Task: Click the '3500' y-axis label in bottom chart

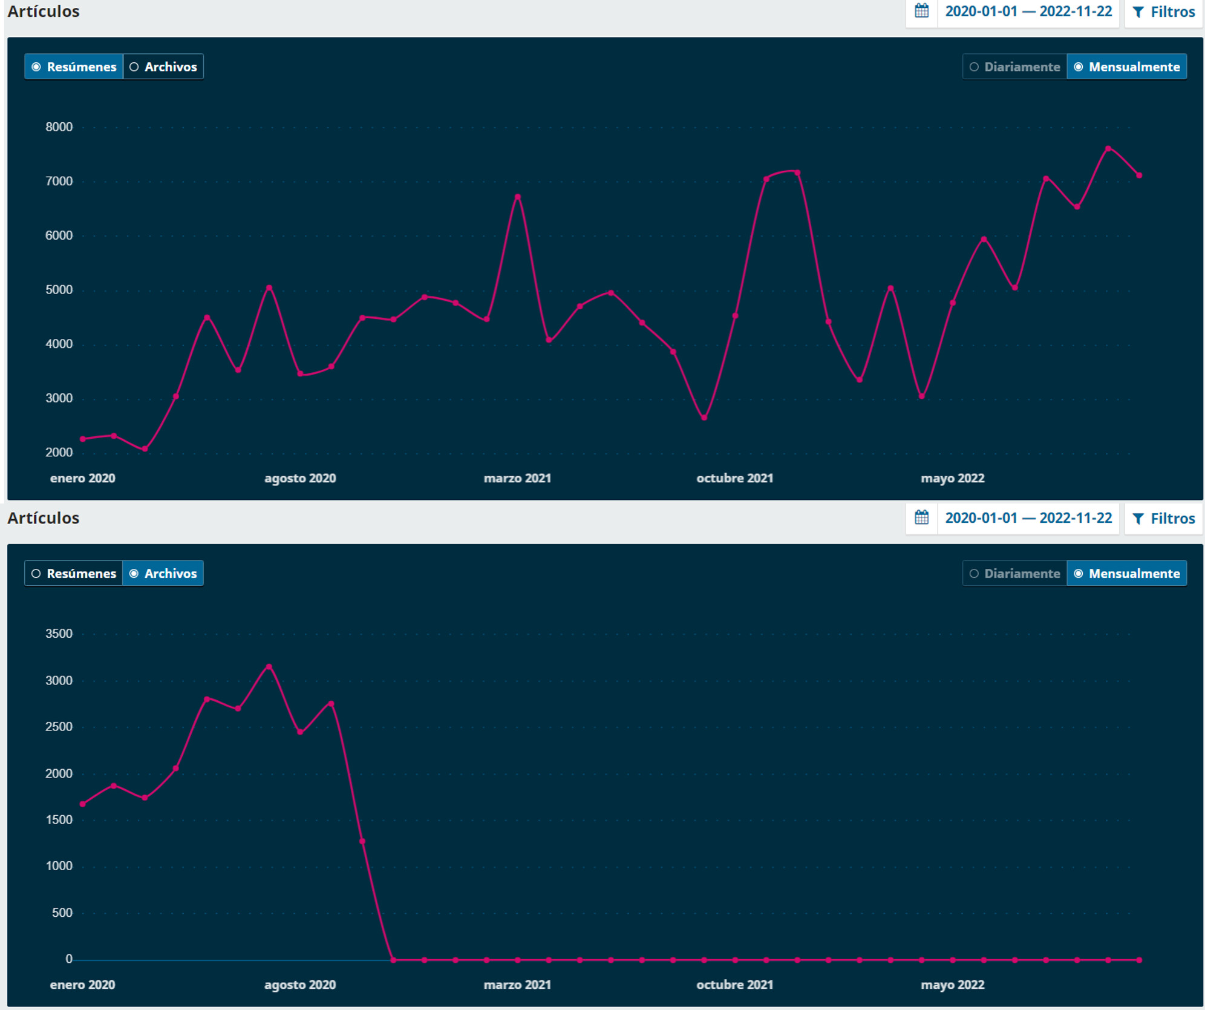Action: point(59,634)
